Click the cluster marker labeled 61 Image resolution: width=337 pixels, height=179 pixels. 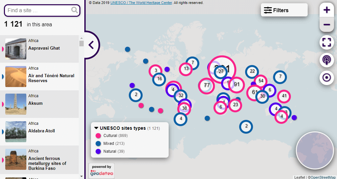pos(255,92)
